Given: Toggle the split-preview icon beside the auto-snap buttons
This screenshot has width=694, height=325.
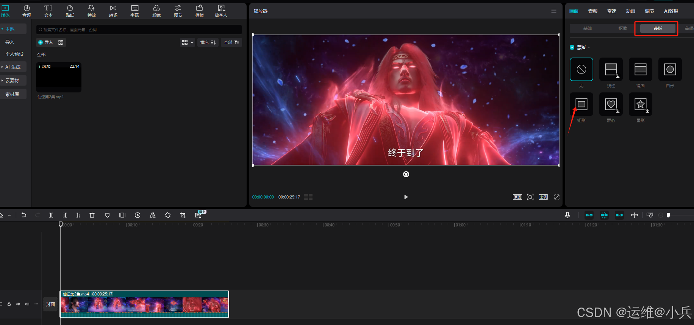Looking at the screenshot, I should coord(635,215).
